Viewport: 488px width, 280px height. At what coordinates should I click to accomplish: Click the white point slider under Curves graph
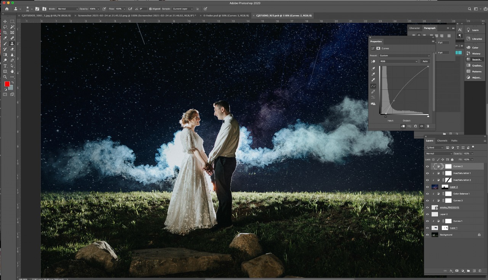pos(428,116)
